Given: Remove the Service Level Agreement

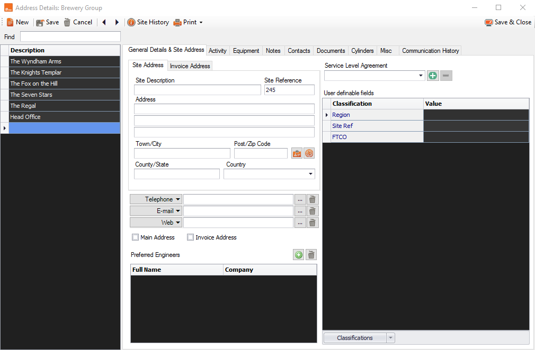Looking at the screenshot, I should 446,76.
